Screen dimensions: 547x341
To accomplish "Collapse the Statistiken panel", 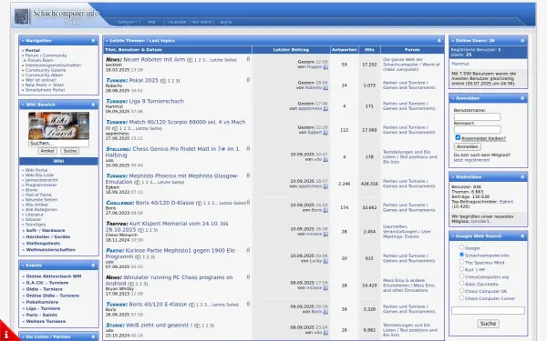I will pyautogui.click(x=522, y=177).
